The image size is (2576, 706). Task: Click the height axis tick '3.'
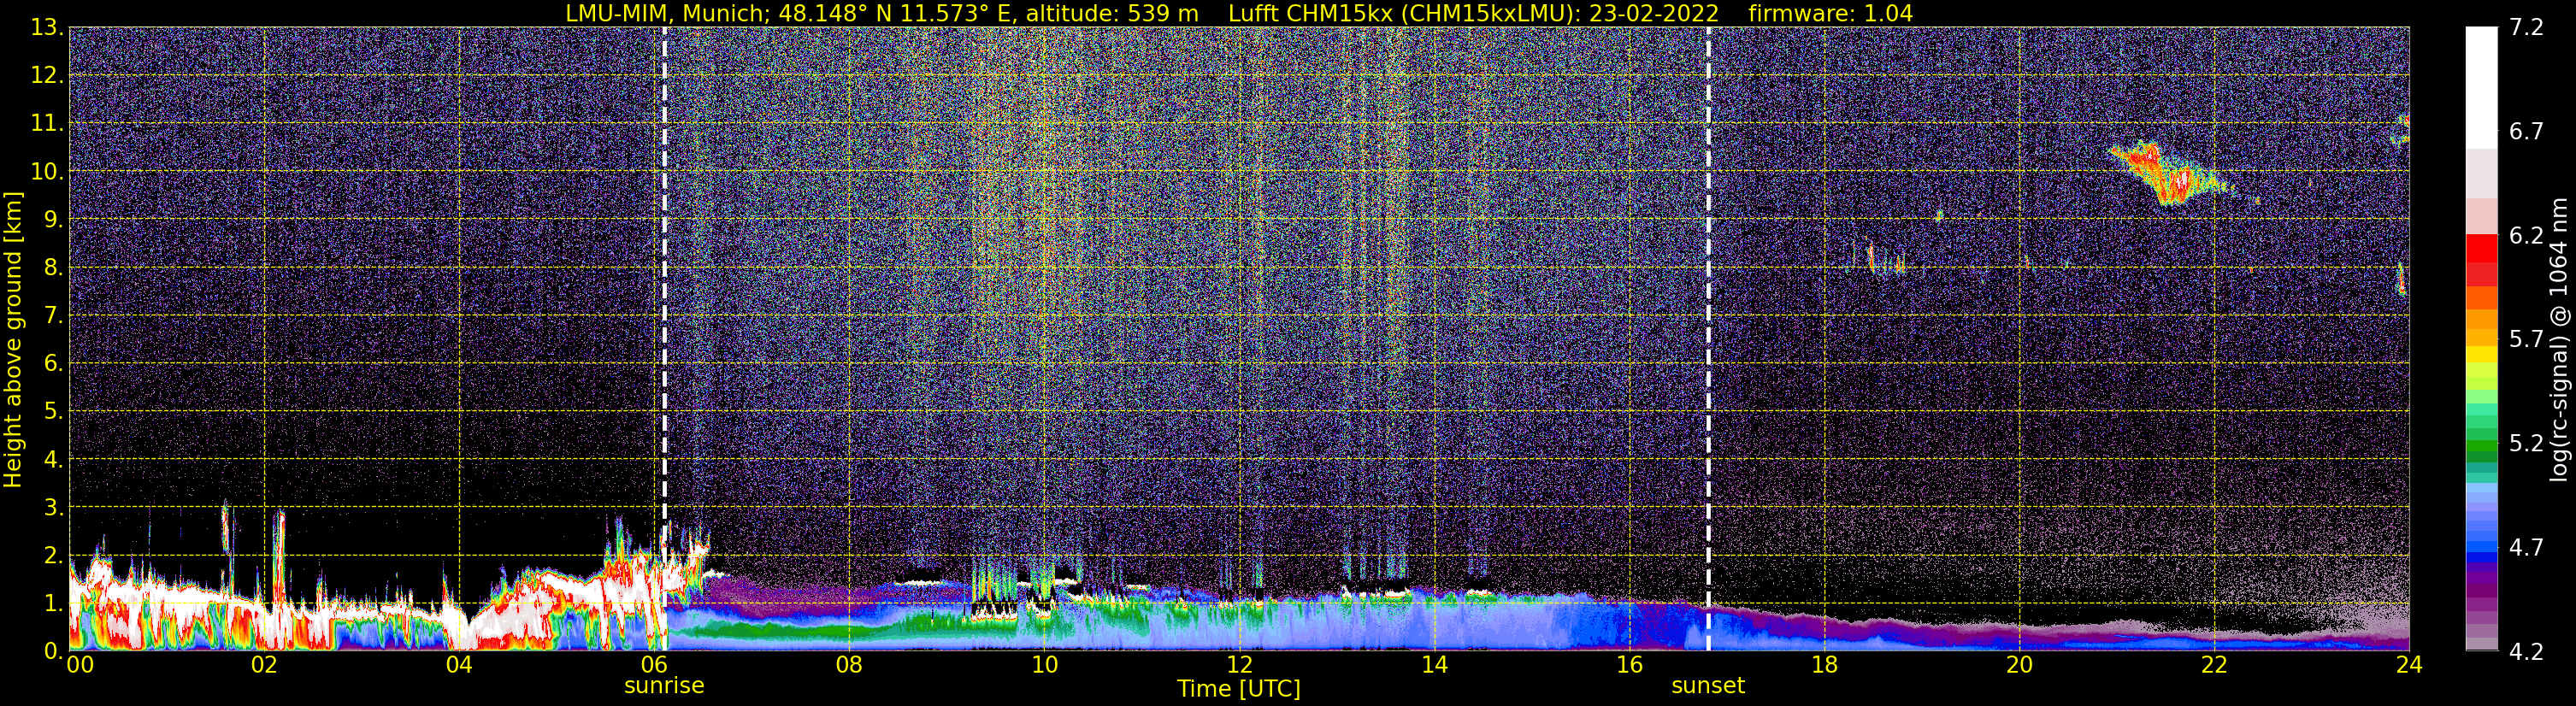point(52,508)
